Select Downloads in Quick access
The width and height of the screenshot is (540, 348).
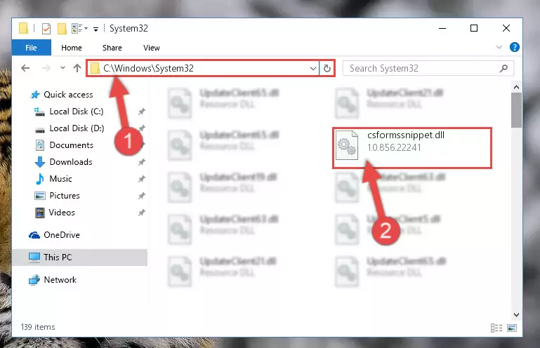coord(71,162)
